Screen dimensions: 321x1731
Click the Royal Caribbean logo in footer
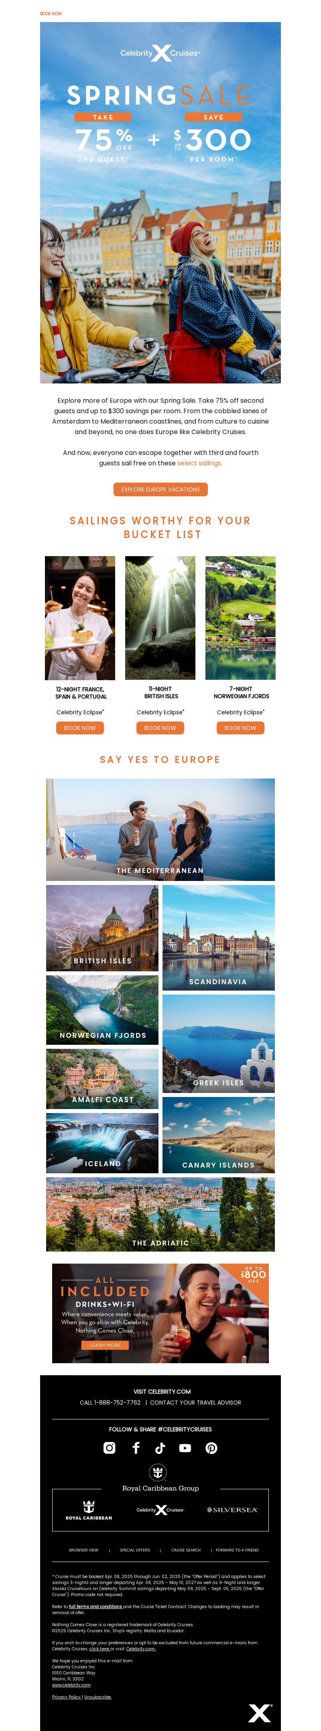click(89, 1509)
